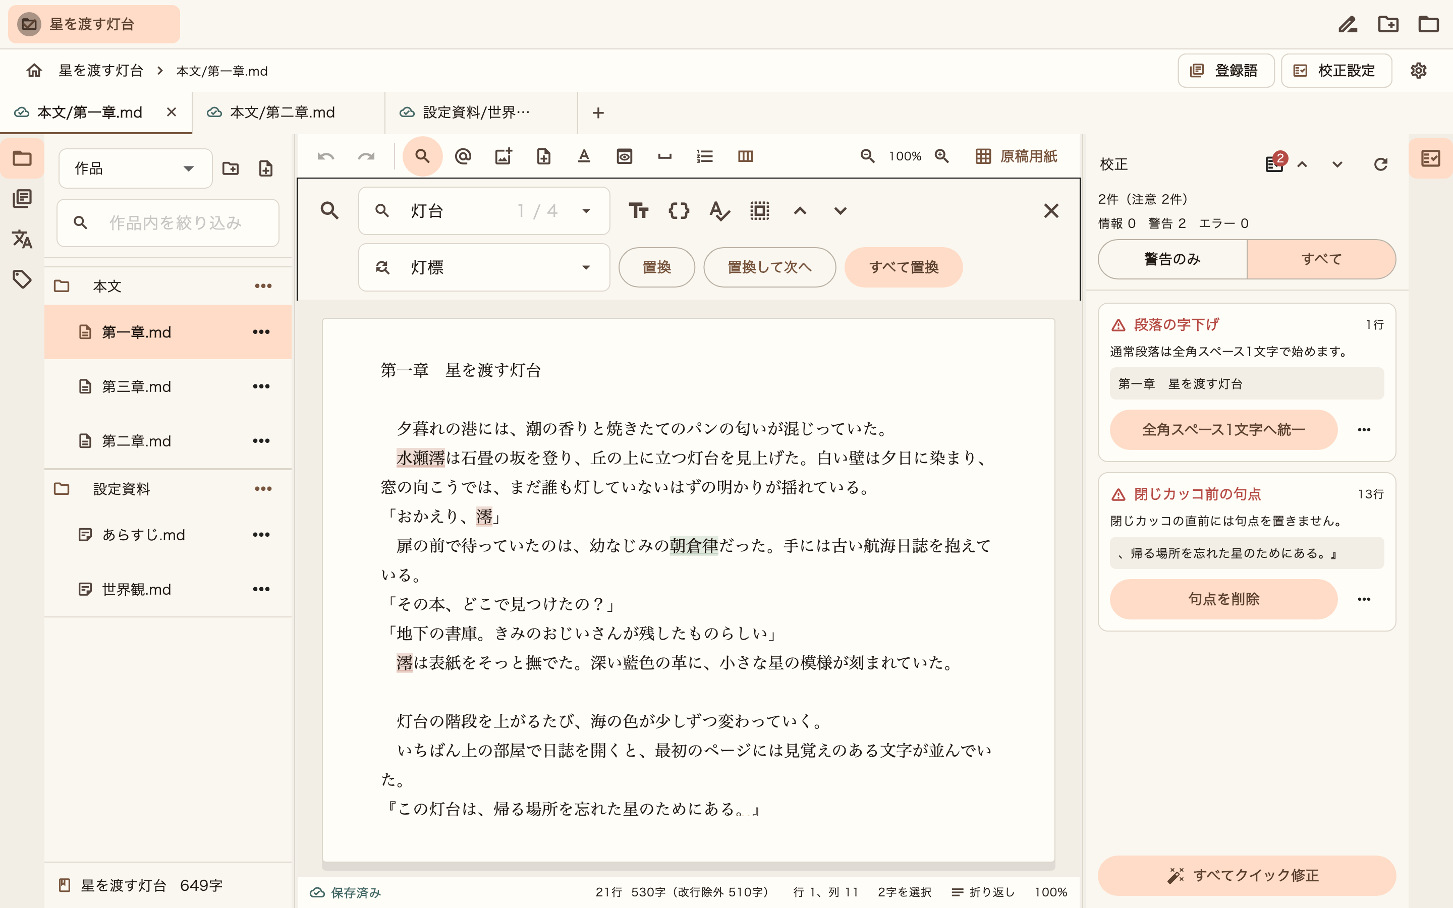Click the open folder icon top right
The height and width of the screenshot is (908, 1453).
1428,24
